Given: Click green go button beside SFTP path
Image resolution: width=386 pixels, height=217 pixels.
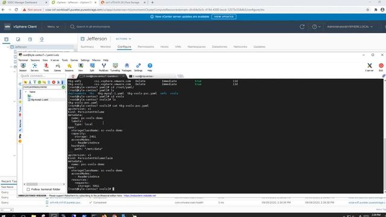Looking at the screenshot, I should click(x=63, y=87).
